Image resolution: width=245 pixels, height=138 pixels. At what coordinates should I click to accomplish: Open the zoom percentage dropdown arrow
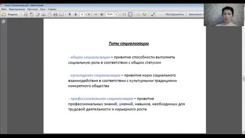pyautogui.click(x=116, y=15)
